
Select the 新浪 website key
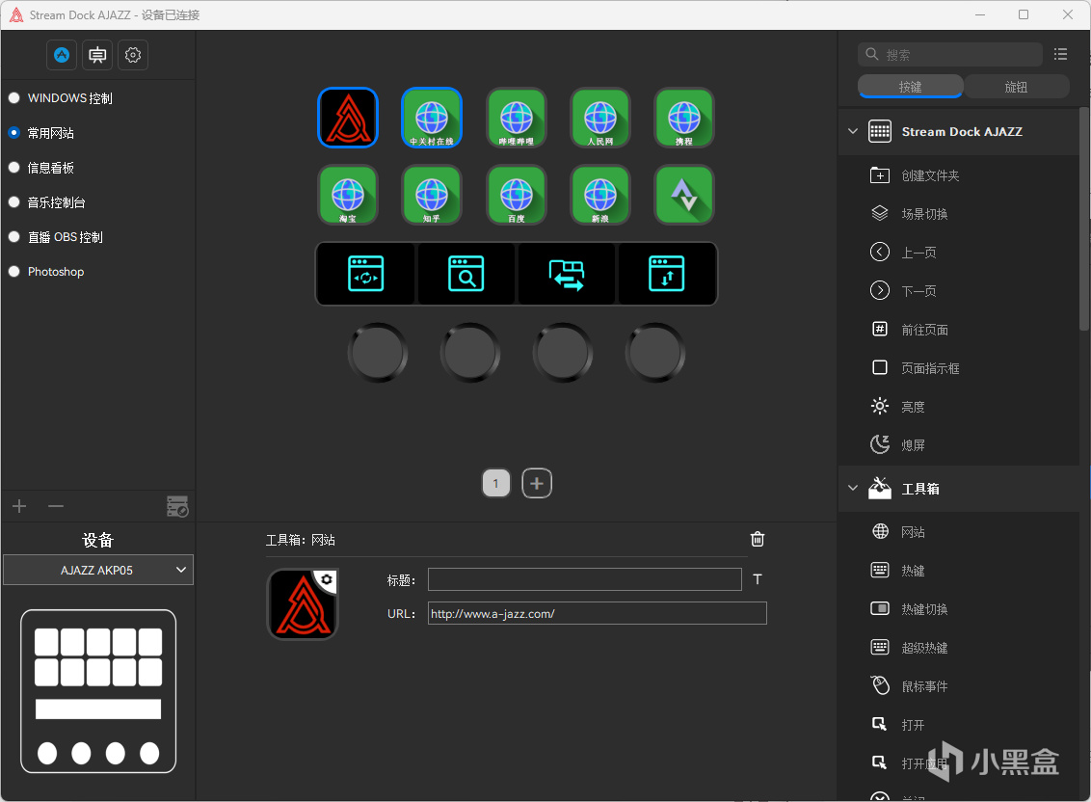(600, 195)
